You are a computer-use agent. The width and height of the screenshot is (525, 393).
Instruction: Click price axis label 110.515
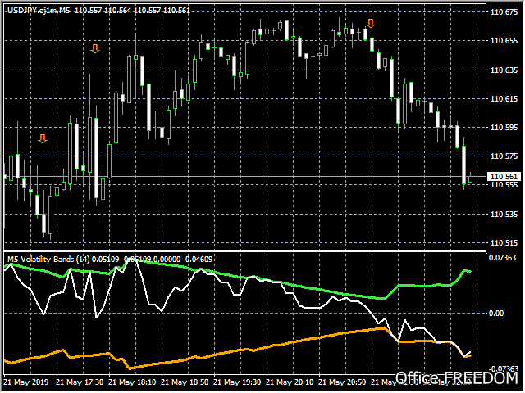click(504, 243)
